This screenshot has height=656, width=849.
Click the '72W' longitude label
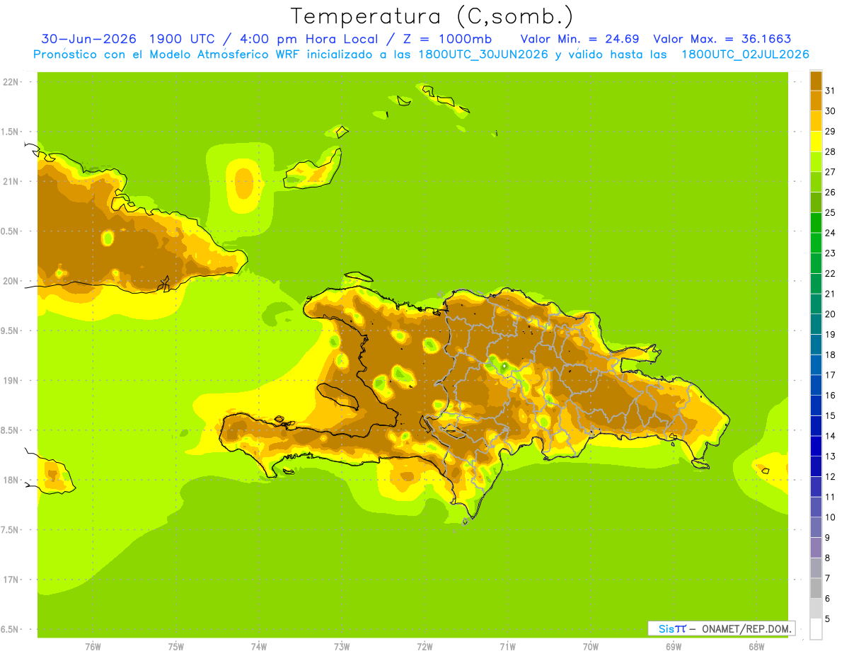pyautogui.click(x=424, y=647)
